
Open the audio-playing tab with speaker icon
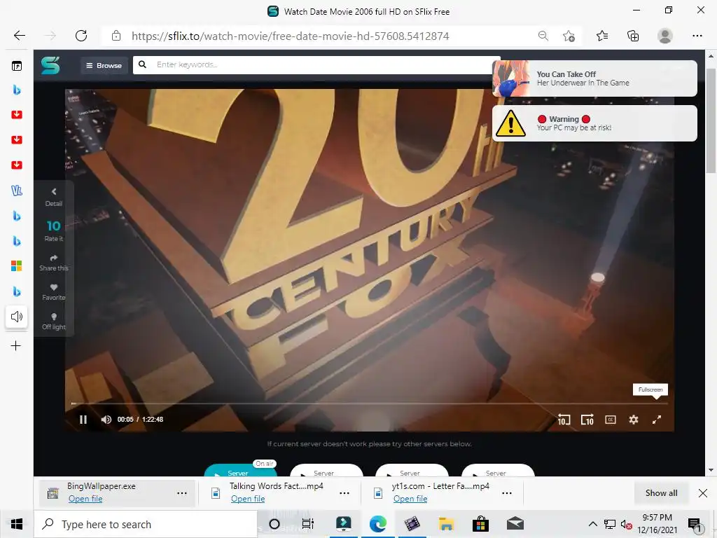(17, 317)
